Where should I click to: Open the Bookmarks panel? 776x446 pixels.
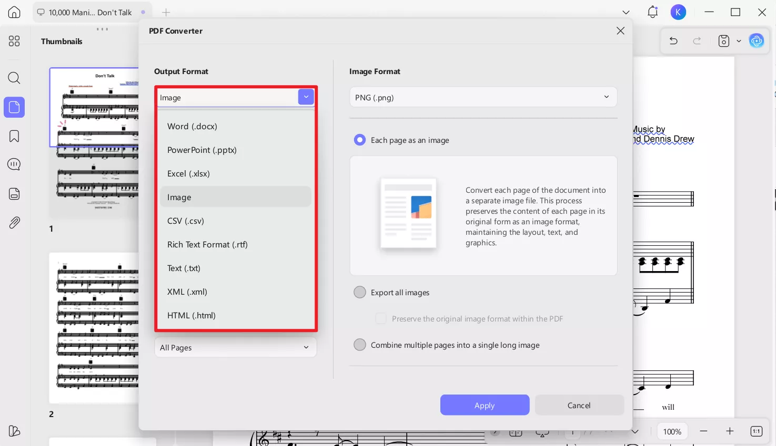click(x=14, y=136)
